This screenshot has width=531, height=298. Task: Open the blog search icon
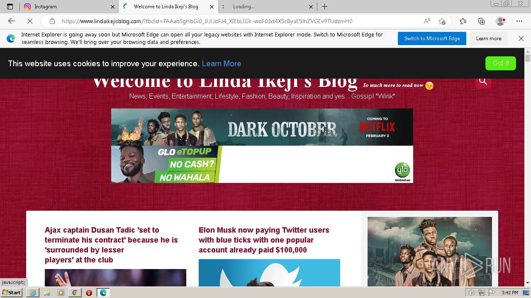click(x=483, y=81)
